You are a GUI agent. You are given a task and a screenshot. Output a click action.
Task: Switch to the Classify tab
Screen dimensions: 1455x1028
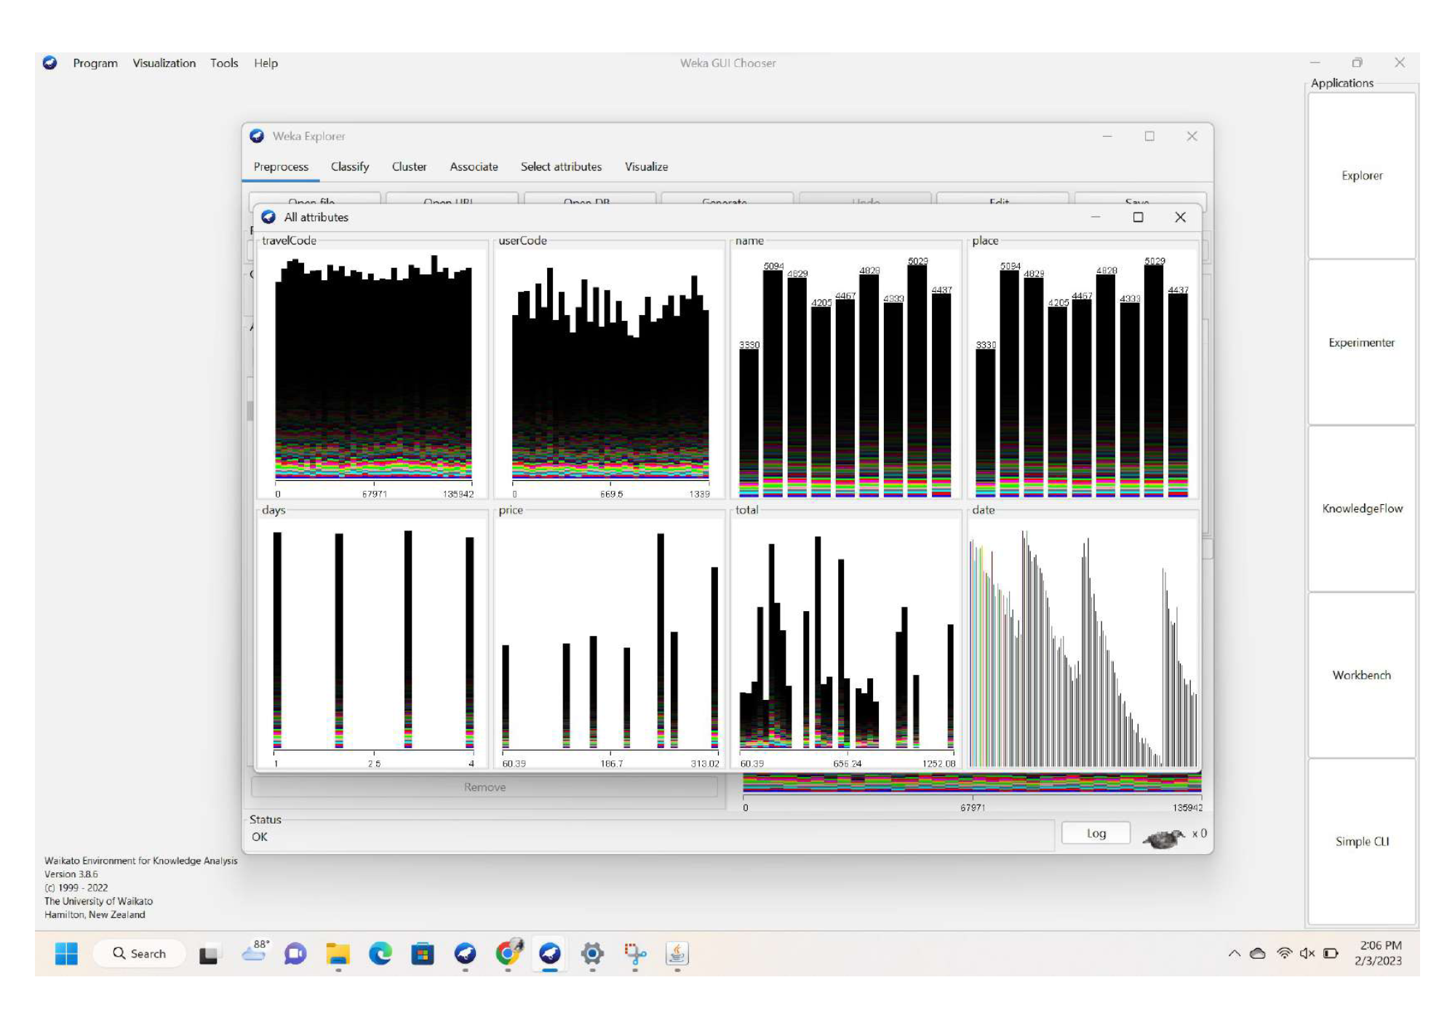point(349,167)
